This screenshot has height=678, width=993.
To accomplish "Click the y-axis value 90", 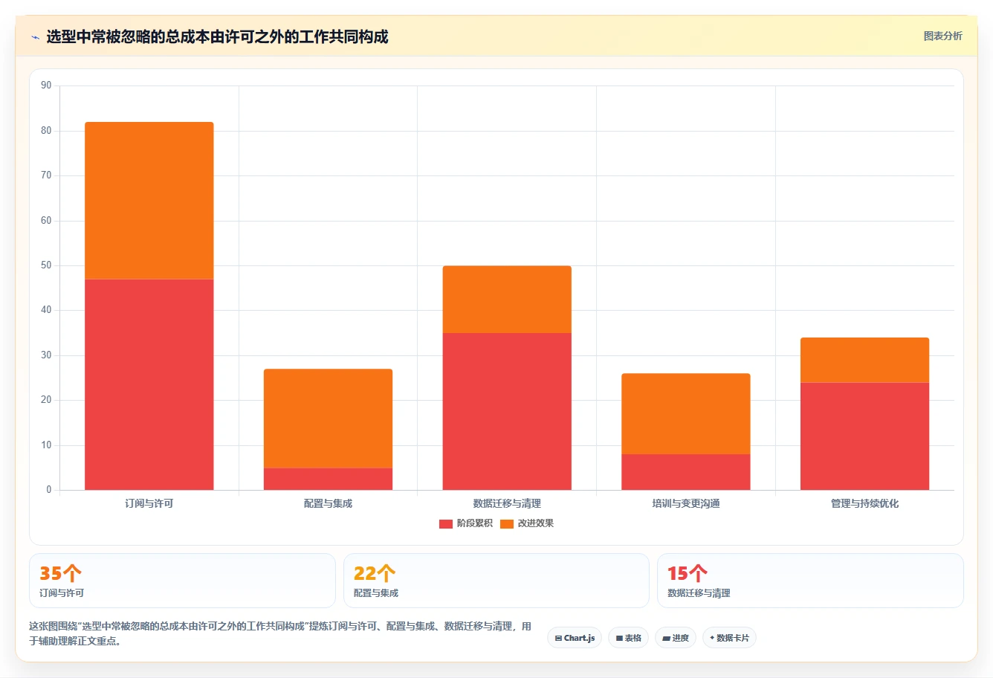I will click(46, 85).
